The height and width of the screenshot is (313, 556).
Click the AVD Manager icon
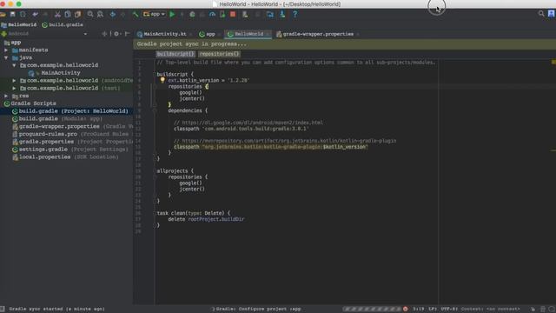pos(245,15)
